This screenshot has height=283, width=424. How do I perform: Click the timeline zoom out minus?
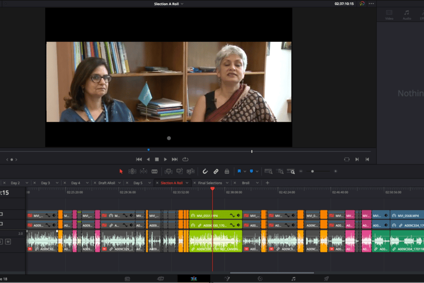pos(301,171)
